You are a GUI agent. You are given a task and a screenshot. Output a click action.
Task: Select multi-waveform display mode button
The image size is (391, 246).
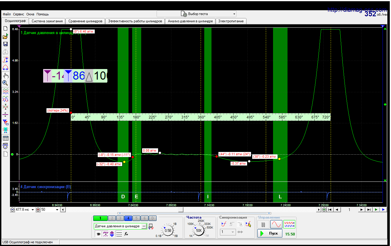pos(289,224)
